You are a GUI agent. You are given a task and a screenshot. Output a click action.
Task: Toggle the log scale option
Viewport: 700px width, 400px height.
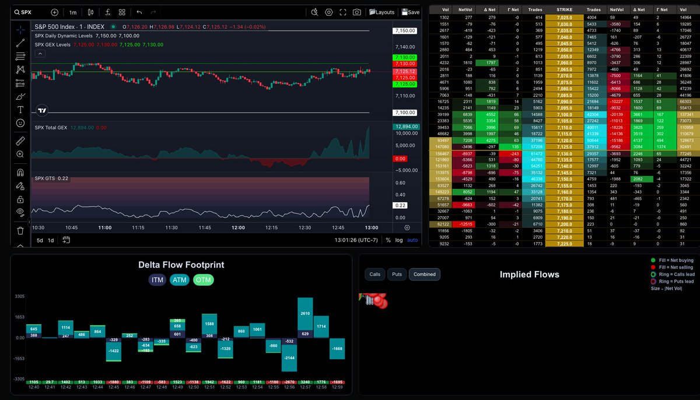pos(399,240)
